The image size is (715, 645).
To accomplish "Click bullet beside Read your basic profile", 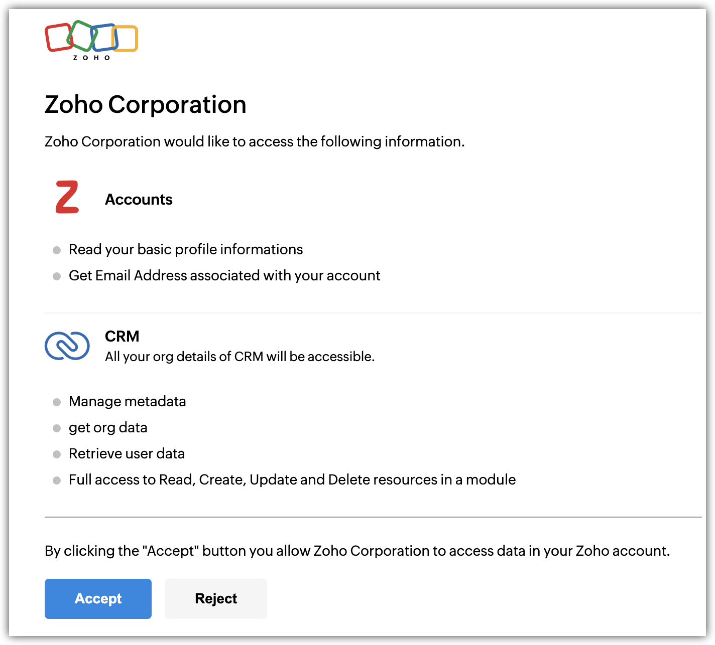I will [57, 250].
